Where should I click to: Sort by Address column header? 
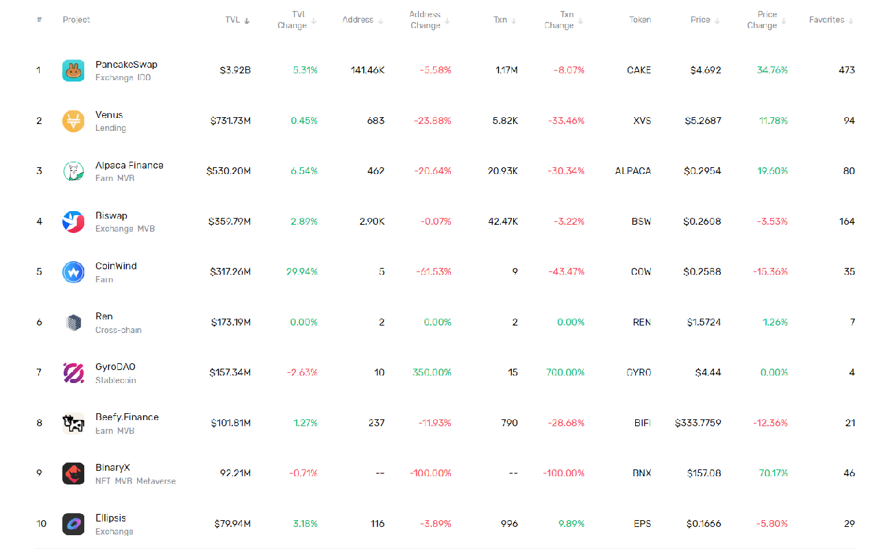[362, 20]
